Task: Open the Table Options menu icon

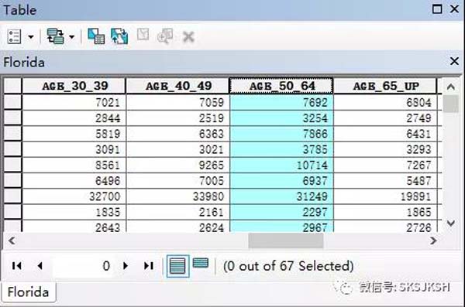Action: [x=14, y=36]
